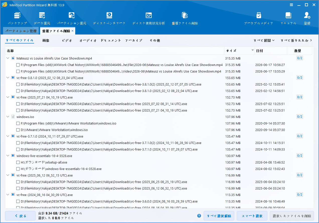Collapse the windows.iso group

8,117
